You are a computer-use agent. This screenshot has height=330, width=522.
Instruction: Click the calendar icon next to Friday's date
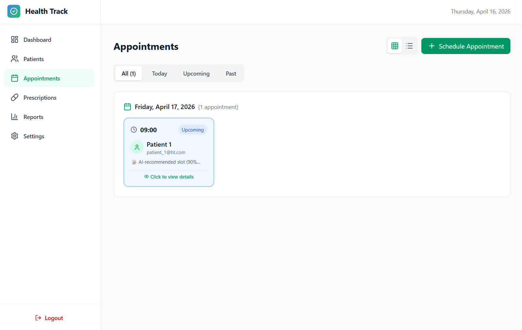[127, 106]
